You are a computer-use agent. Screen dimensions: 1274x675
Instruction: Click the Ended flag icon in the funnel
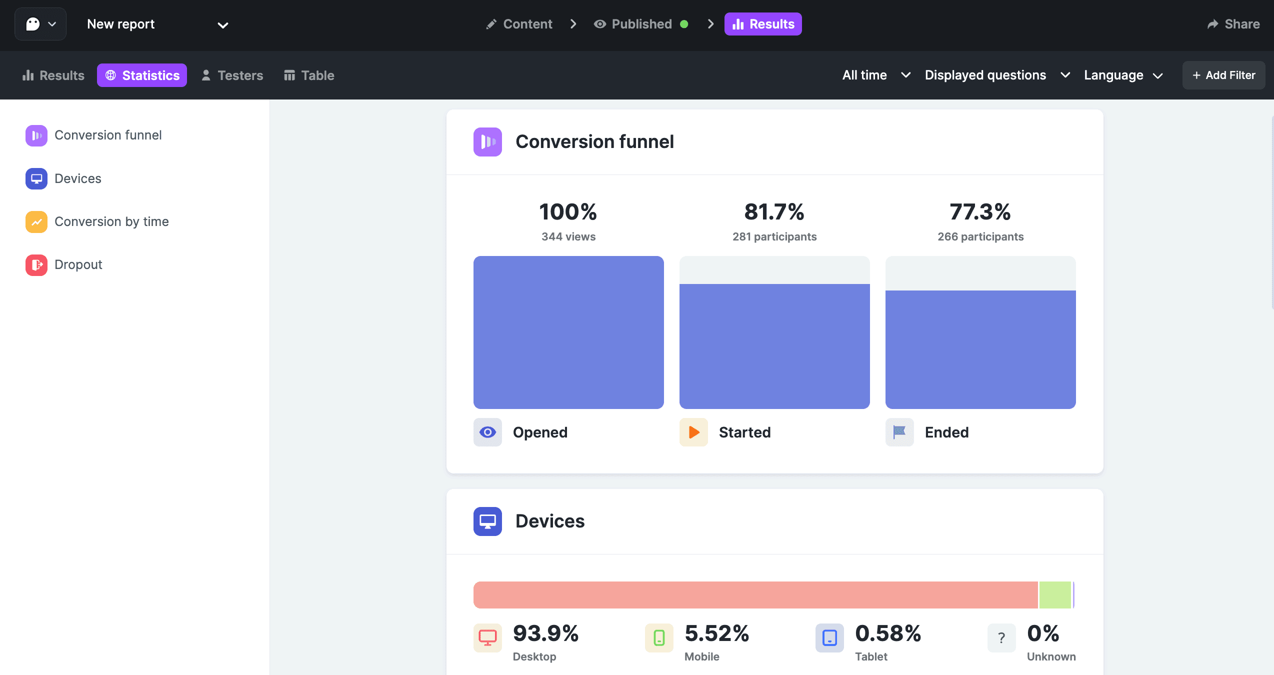point(898,432)
